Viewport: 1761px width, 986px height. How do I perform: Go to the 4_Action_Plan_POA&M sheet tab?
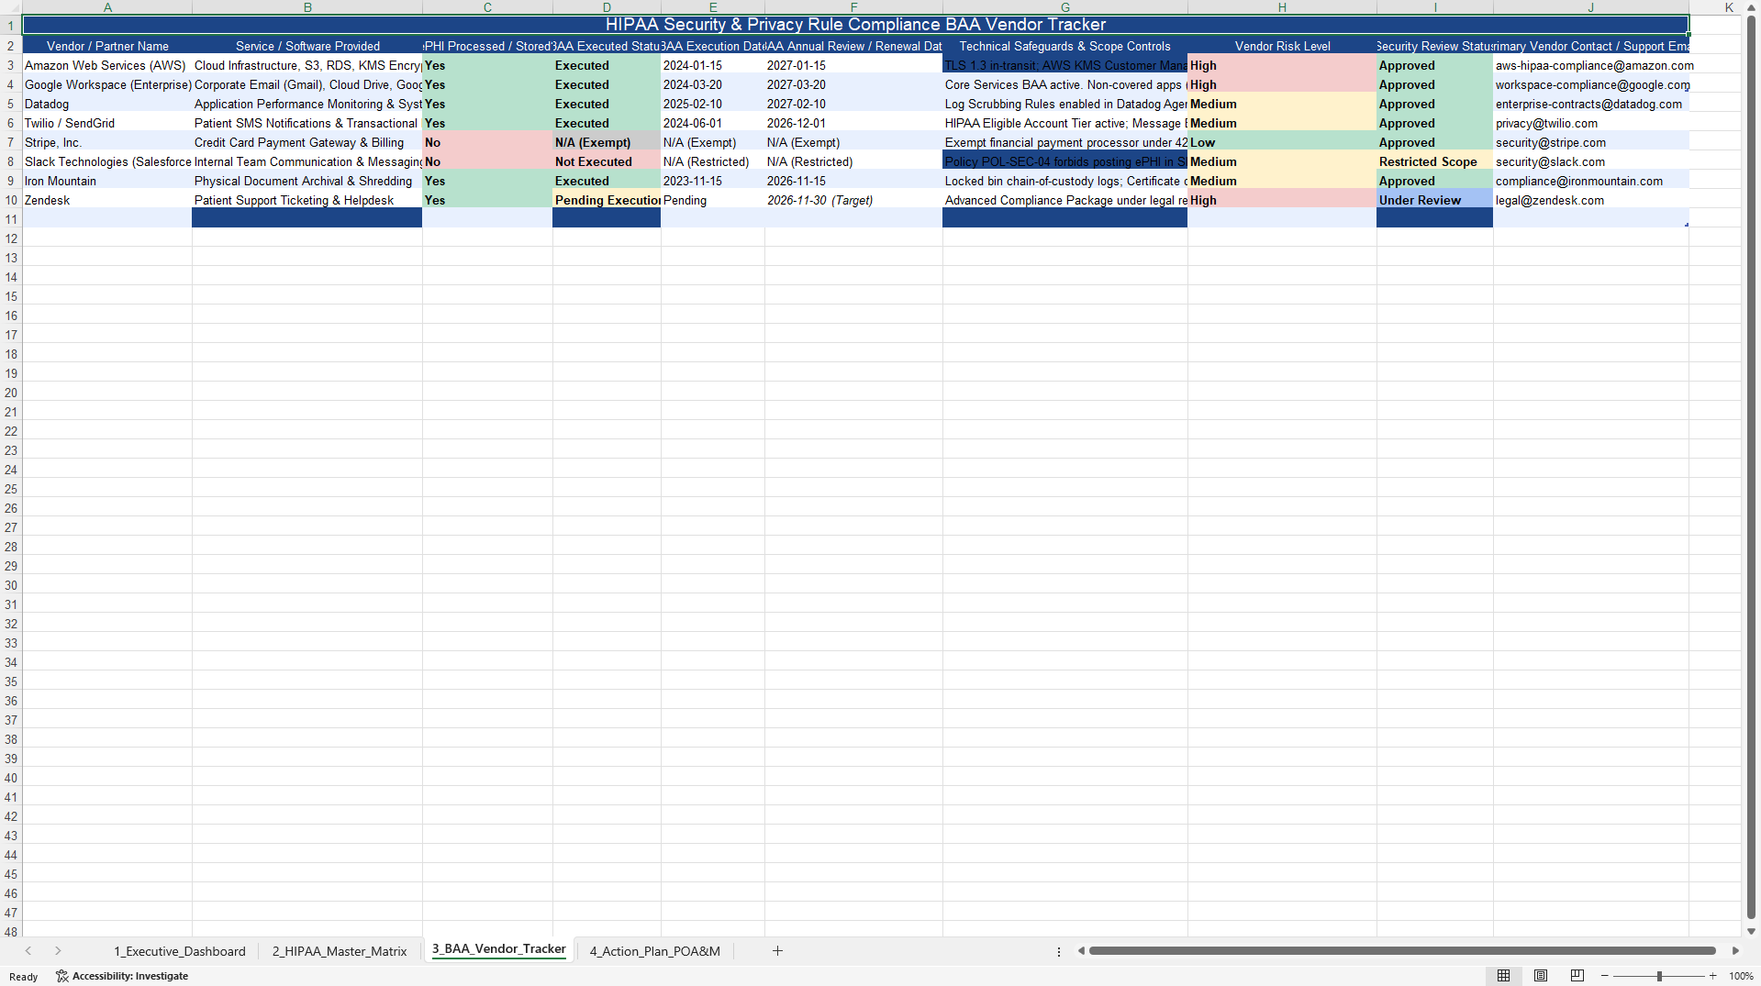654,951
